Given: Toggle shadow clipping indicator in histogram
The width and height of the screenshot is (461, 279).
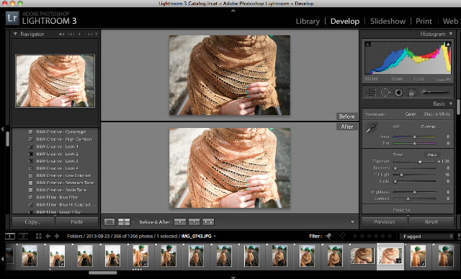Looking at the screenshot, I should (x=367, y=45).
